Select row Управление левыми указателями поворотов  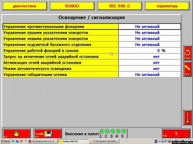[x=92, y=39]
